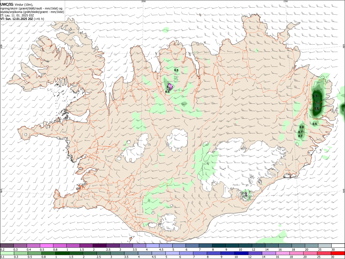Select the bright pink 0.5 swatch in the top scale
345x259 pixels.
pyautogui.click(x=46, y=246)
